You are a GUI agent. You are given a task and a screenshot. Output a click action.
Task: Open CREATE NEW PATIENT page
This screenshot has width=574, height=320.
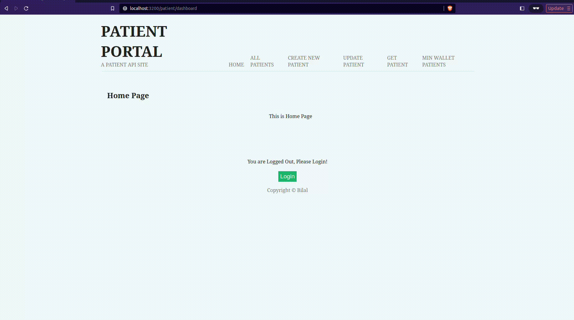click(304, 61)
